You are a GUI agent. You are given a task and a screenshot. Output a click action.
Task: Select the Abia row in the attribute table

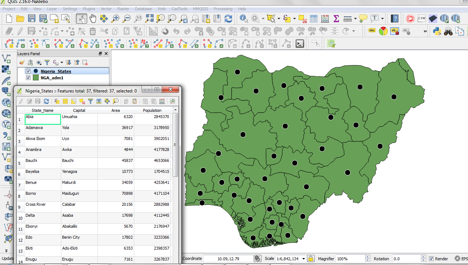19,119
